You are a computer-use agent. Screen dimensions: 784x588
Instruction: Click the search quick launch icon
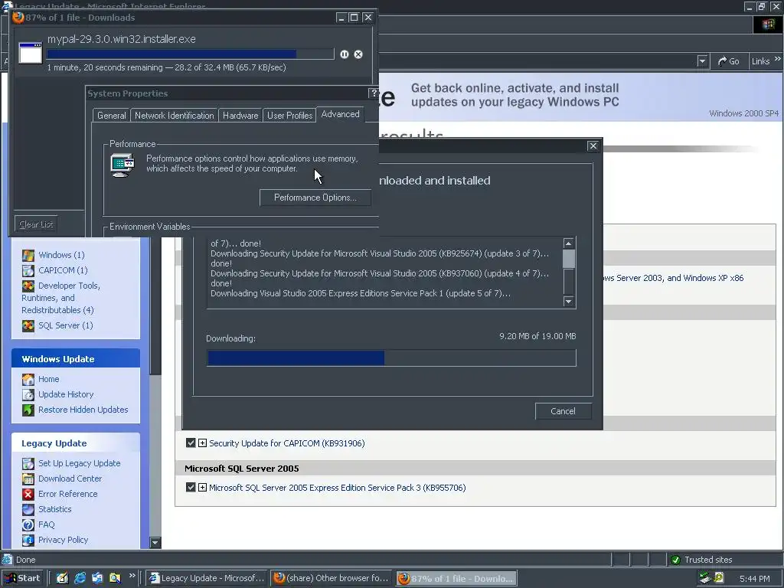(x=115, y=578)
